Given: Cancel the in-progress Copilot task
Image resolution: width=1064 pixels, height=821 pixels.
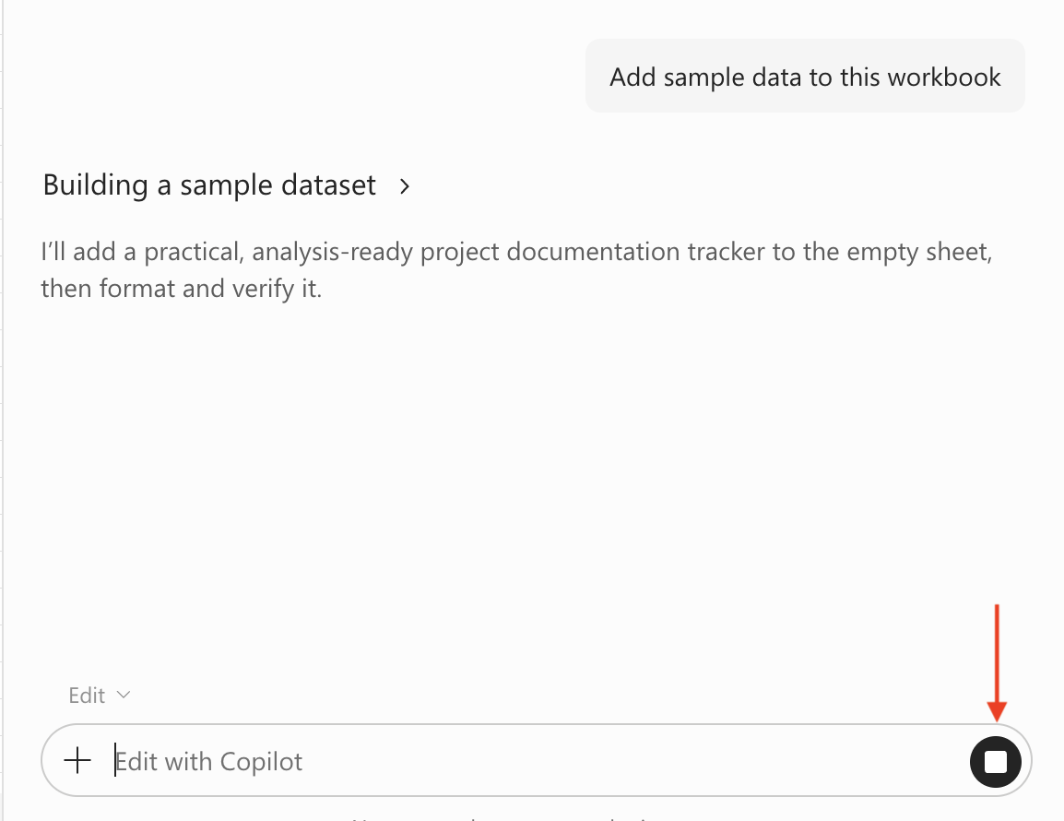Looking at the screenshot, I should [995, 761].
